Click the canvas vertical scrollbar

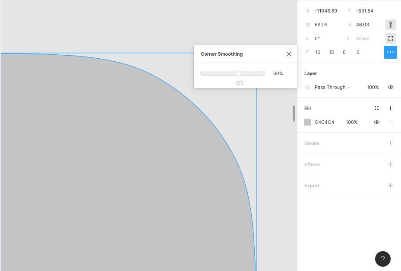tap(294, 113)
